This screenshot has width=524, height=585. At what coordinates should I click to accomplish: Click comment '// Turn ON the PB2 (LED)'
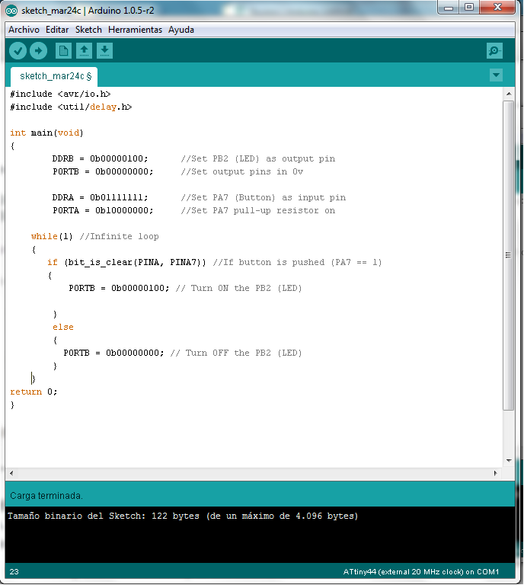[x=238, y=288]
